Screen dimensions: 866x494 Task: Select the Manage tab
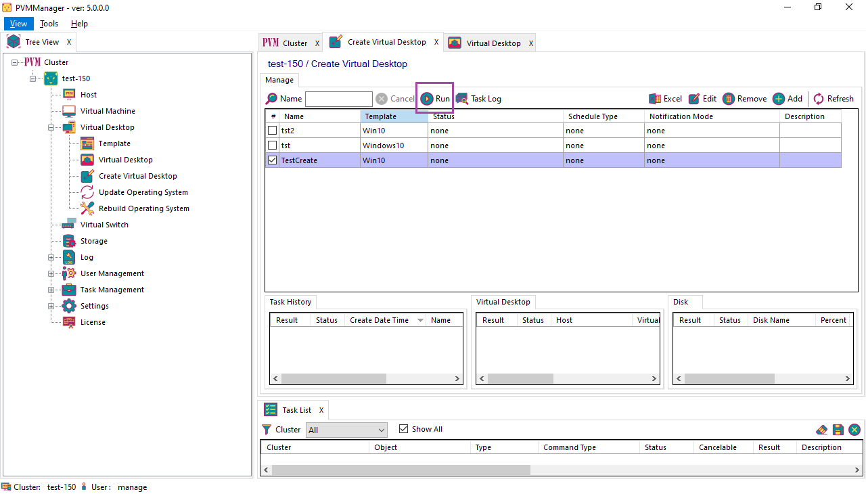[x=279, y=80]
